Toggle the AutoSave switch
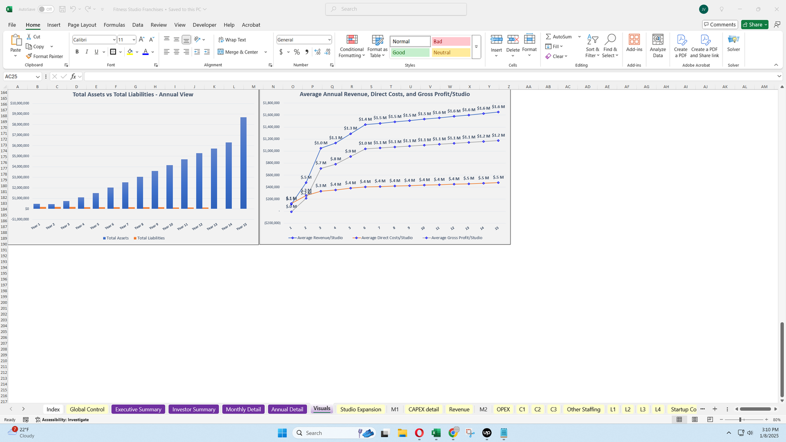The image size is (786, 442). click(46, 9)
